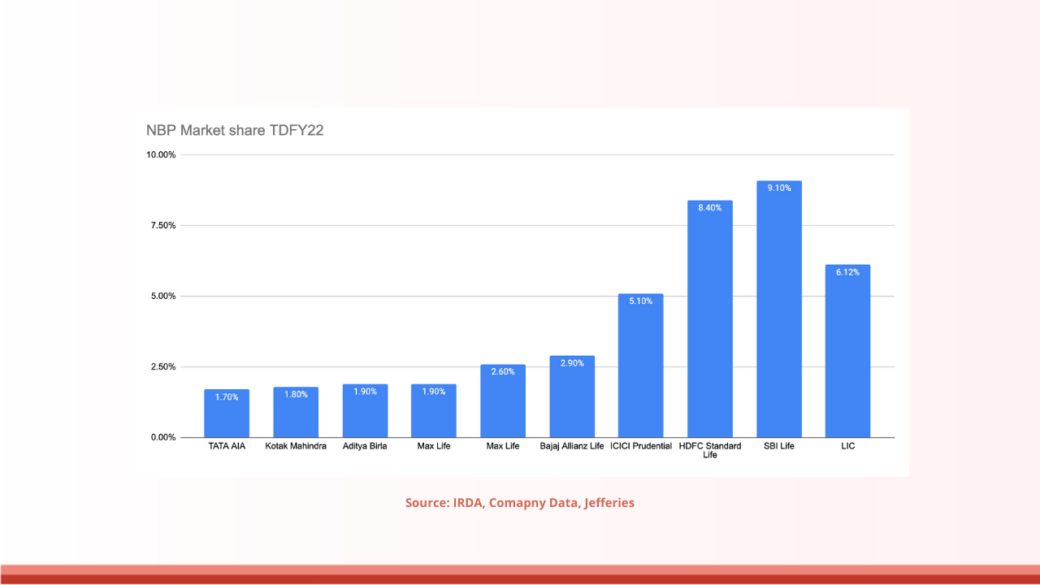Select the SBI Life bar
The width and height of the screenshot is (1040, 585).
coord(779,310)
